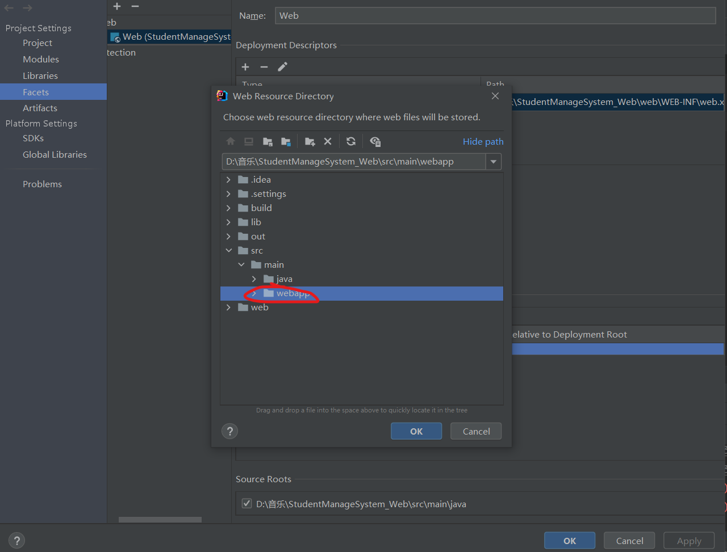Collapse the src folder
The image size is (727, 552).
tap(228, 251)
